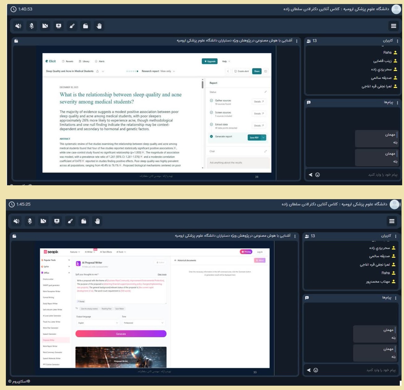This screenshot has width=404, height=390.
Task: Toggle the microphone in the 1:40:53 session
Action: pos(32,26)
